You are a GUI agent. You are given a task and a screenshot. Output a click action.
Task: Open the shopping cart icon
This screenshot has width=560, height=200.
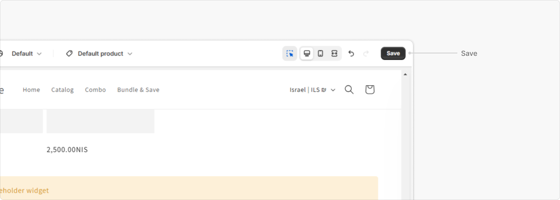coord(370,89)
